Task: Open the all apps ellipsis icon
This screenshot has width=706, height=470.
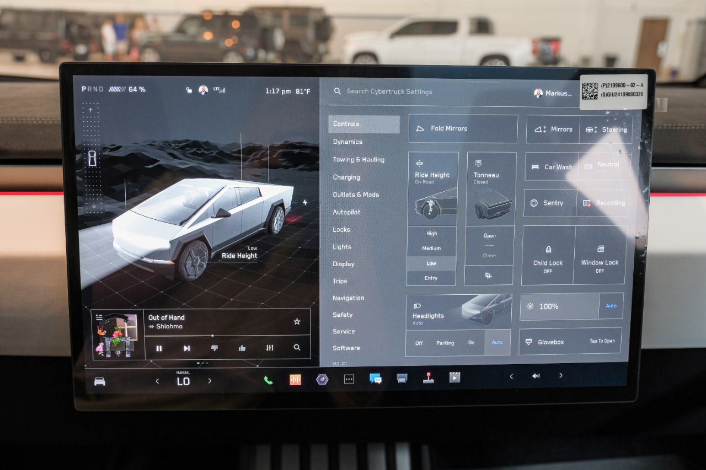Action: (x=349, y=379)
